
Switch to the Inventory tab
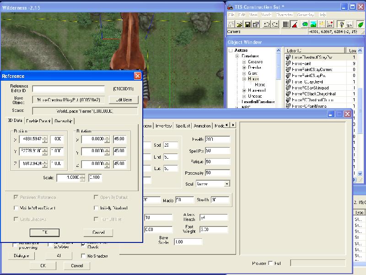pos(163,126)
